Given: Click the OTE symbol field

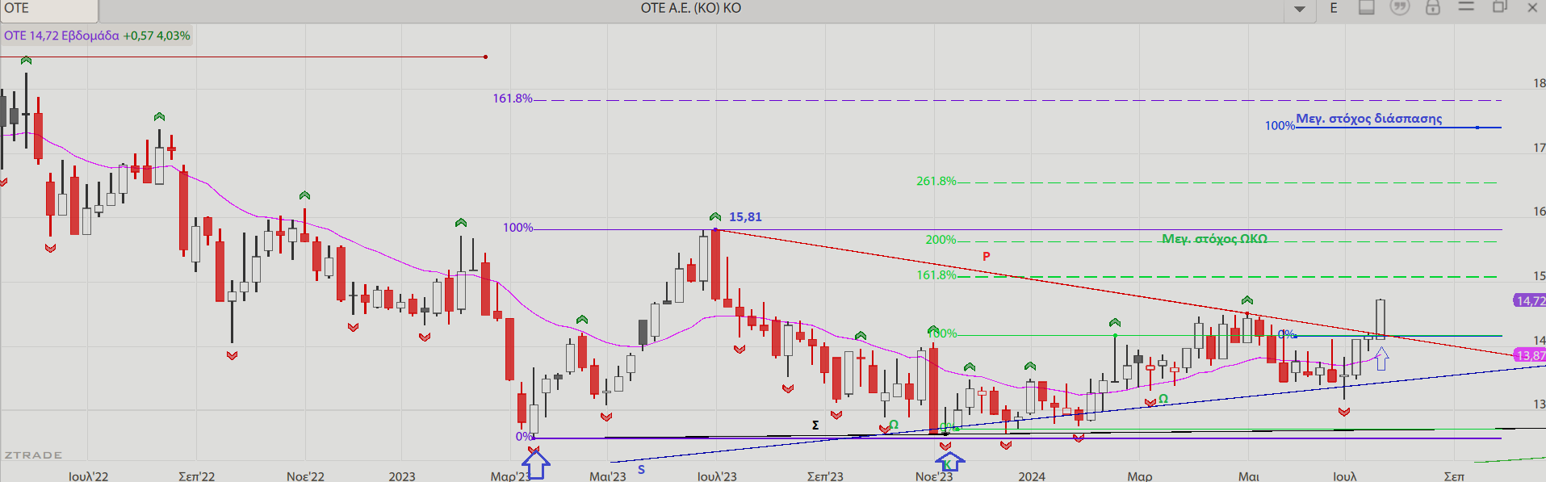Looking at the screenshot, I should 49,9.
